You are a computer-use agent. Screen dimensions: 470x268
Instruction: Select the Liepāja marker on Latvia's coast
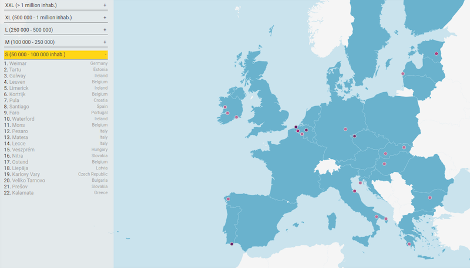tap(403, 74)
